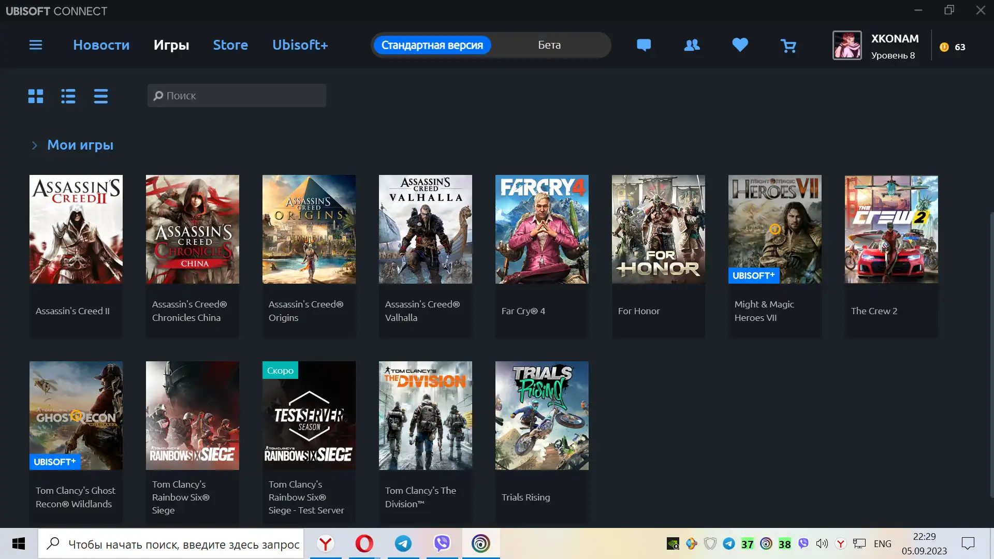Screen dimensions: 994x559
Task: Switch to grid view of games
Action: pyautogui.click(x=36, y=96)
